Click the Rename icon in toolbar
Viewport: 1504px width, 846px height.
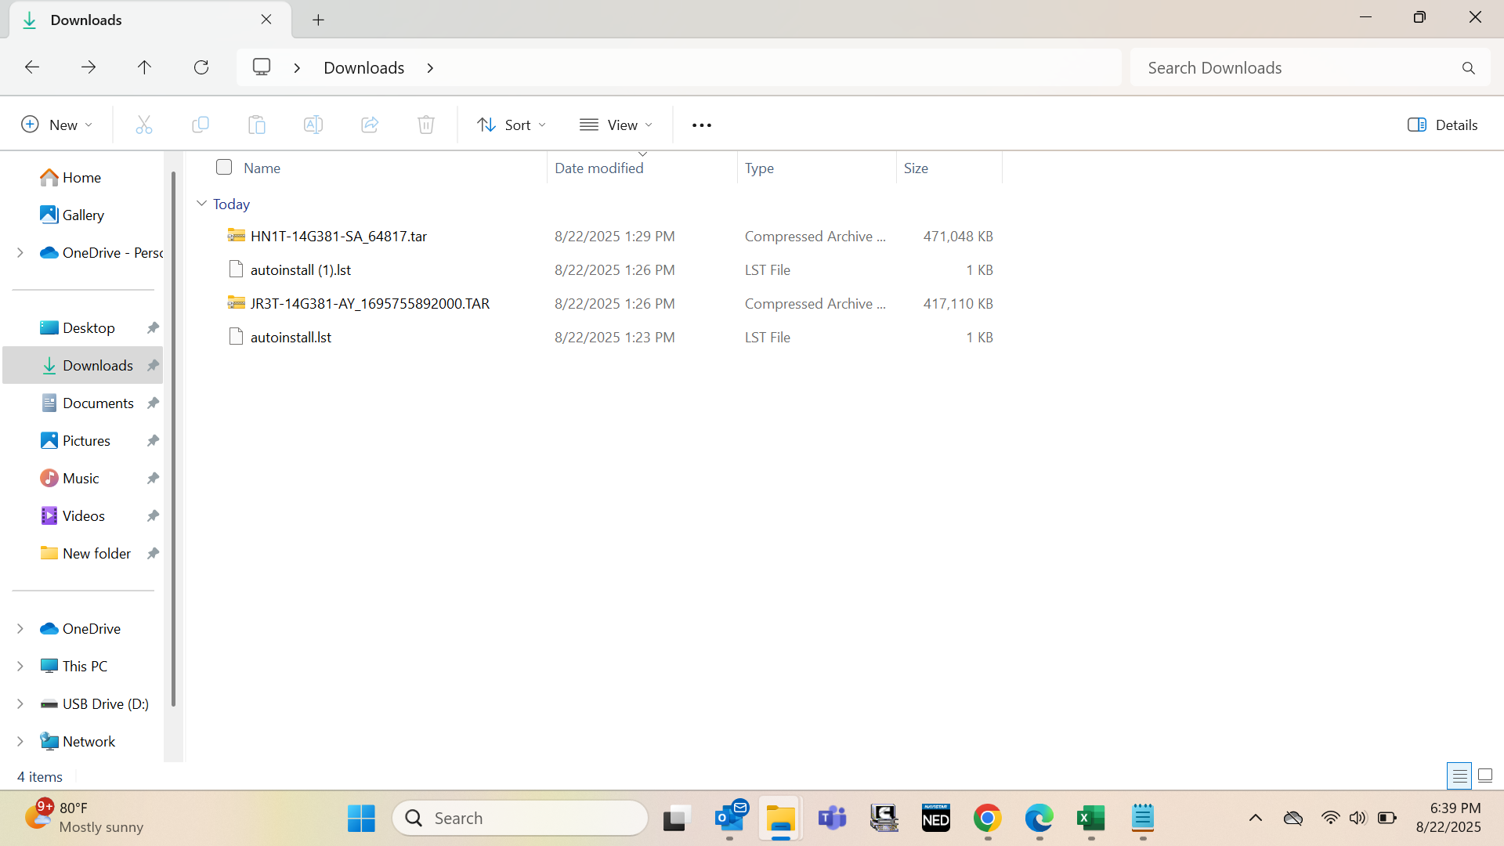point(313,125)
